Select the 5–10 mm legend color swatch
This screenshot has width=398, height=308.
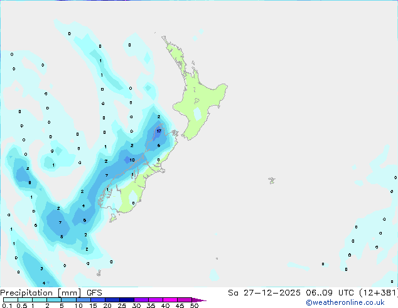[x=69, y=300]
